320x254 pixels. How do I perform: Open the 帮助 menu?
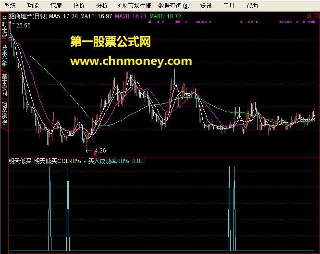[x=252, y=6]
